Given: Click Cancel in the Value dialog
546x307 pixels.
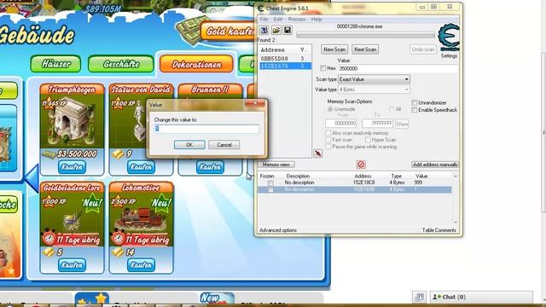Looking at the screenshot, I should [224, 145].
